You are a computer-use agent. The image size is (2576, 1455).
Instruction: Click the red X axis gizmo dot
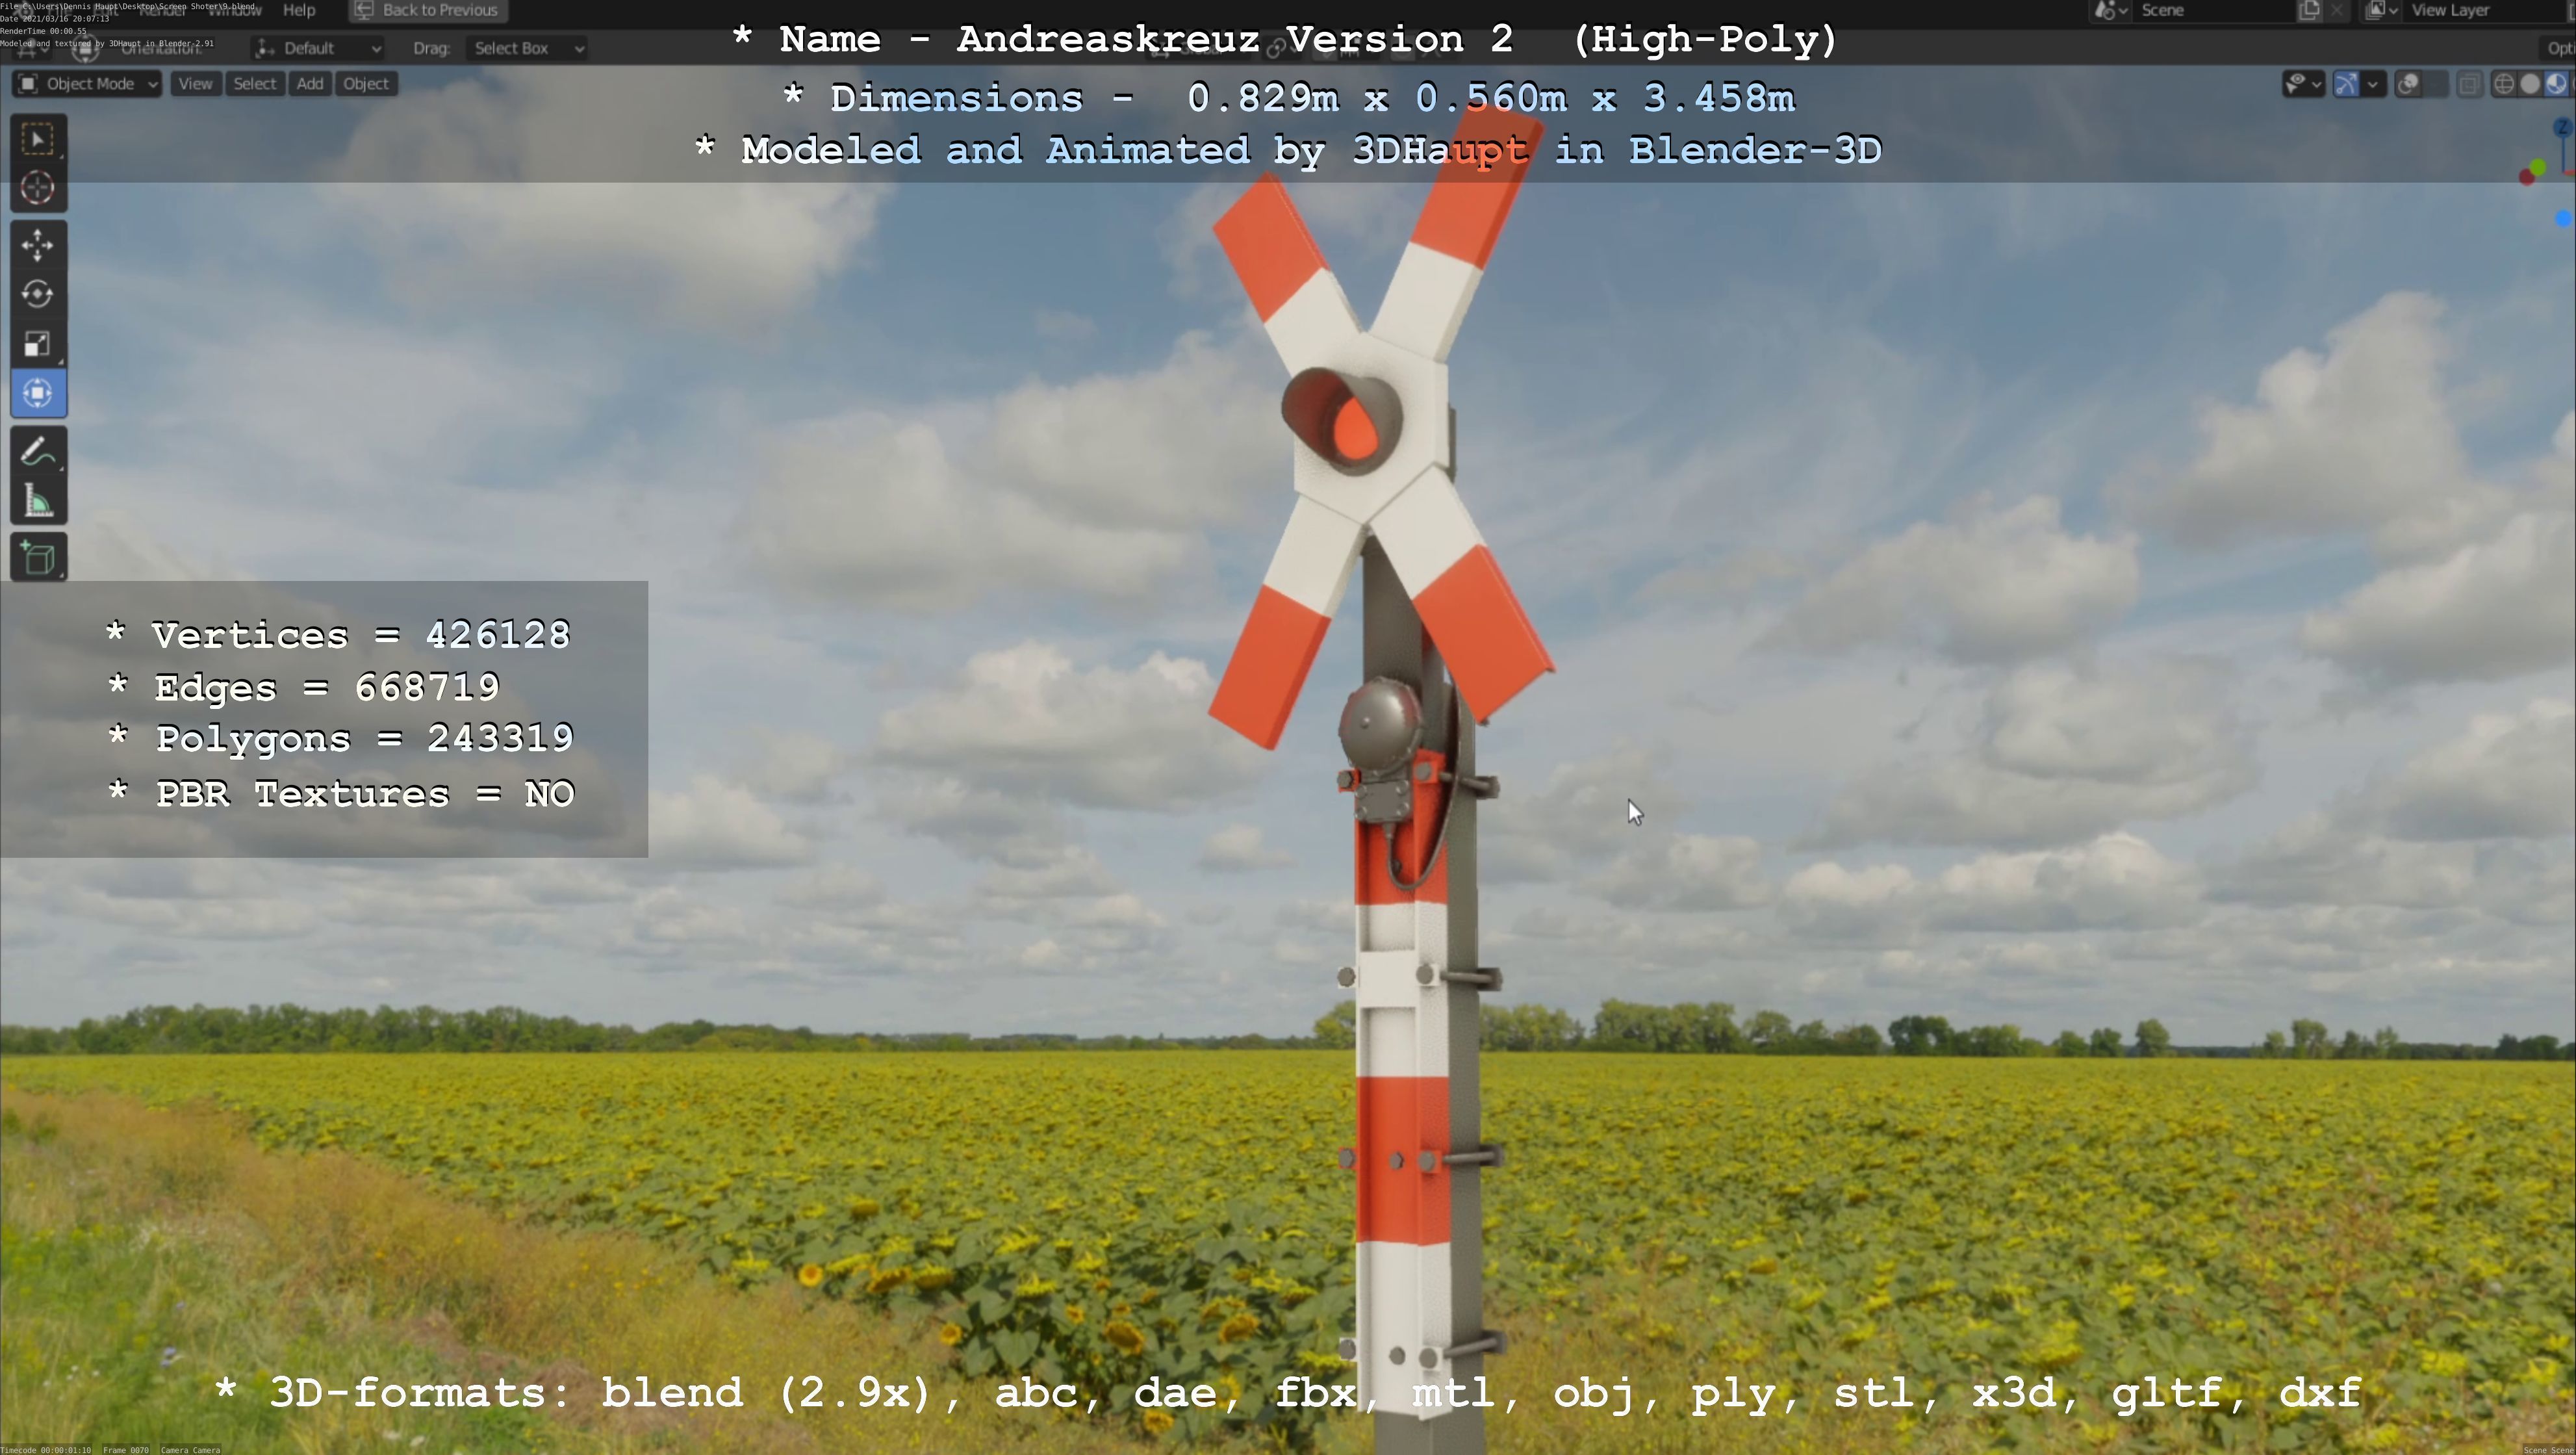[2526, 177]
